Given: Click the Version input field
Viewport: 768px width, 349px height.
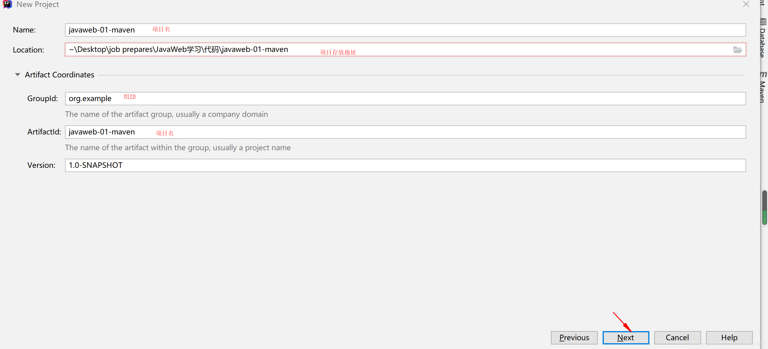Looking at the screenshot, I should coord(405,165).
